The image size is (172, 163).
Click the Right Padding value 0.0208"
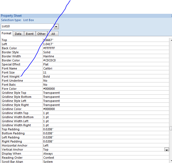point(48,142)
